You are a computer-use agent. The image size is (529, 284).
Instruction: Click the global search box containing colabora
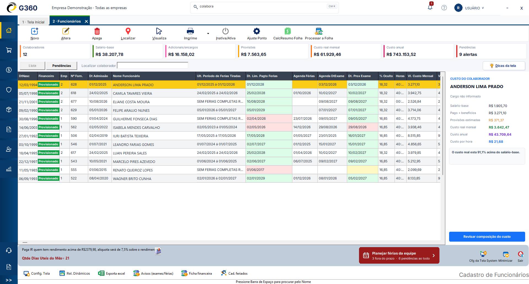264,7
